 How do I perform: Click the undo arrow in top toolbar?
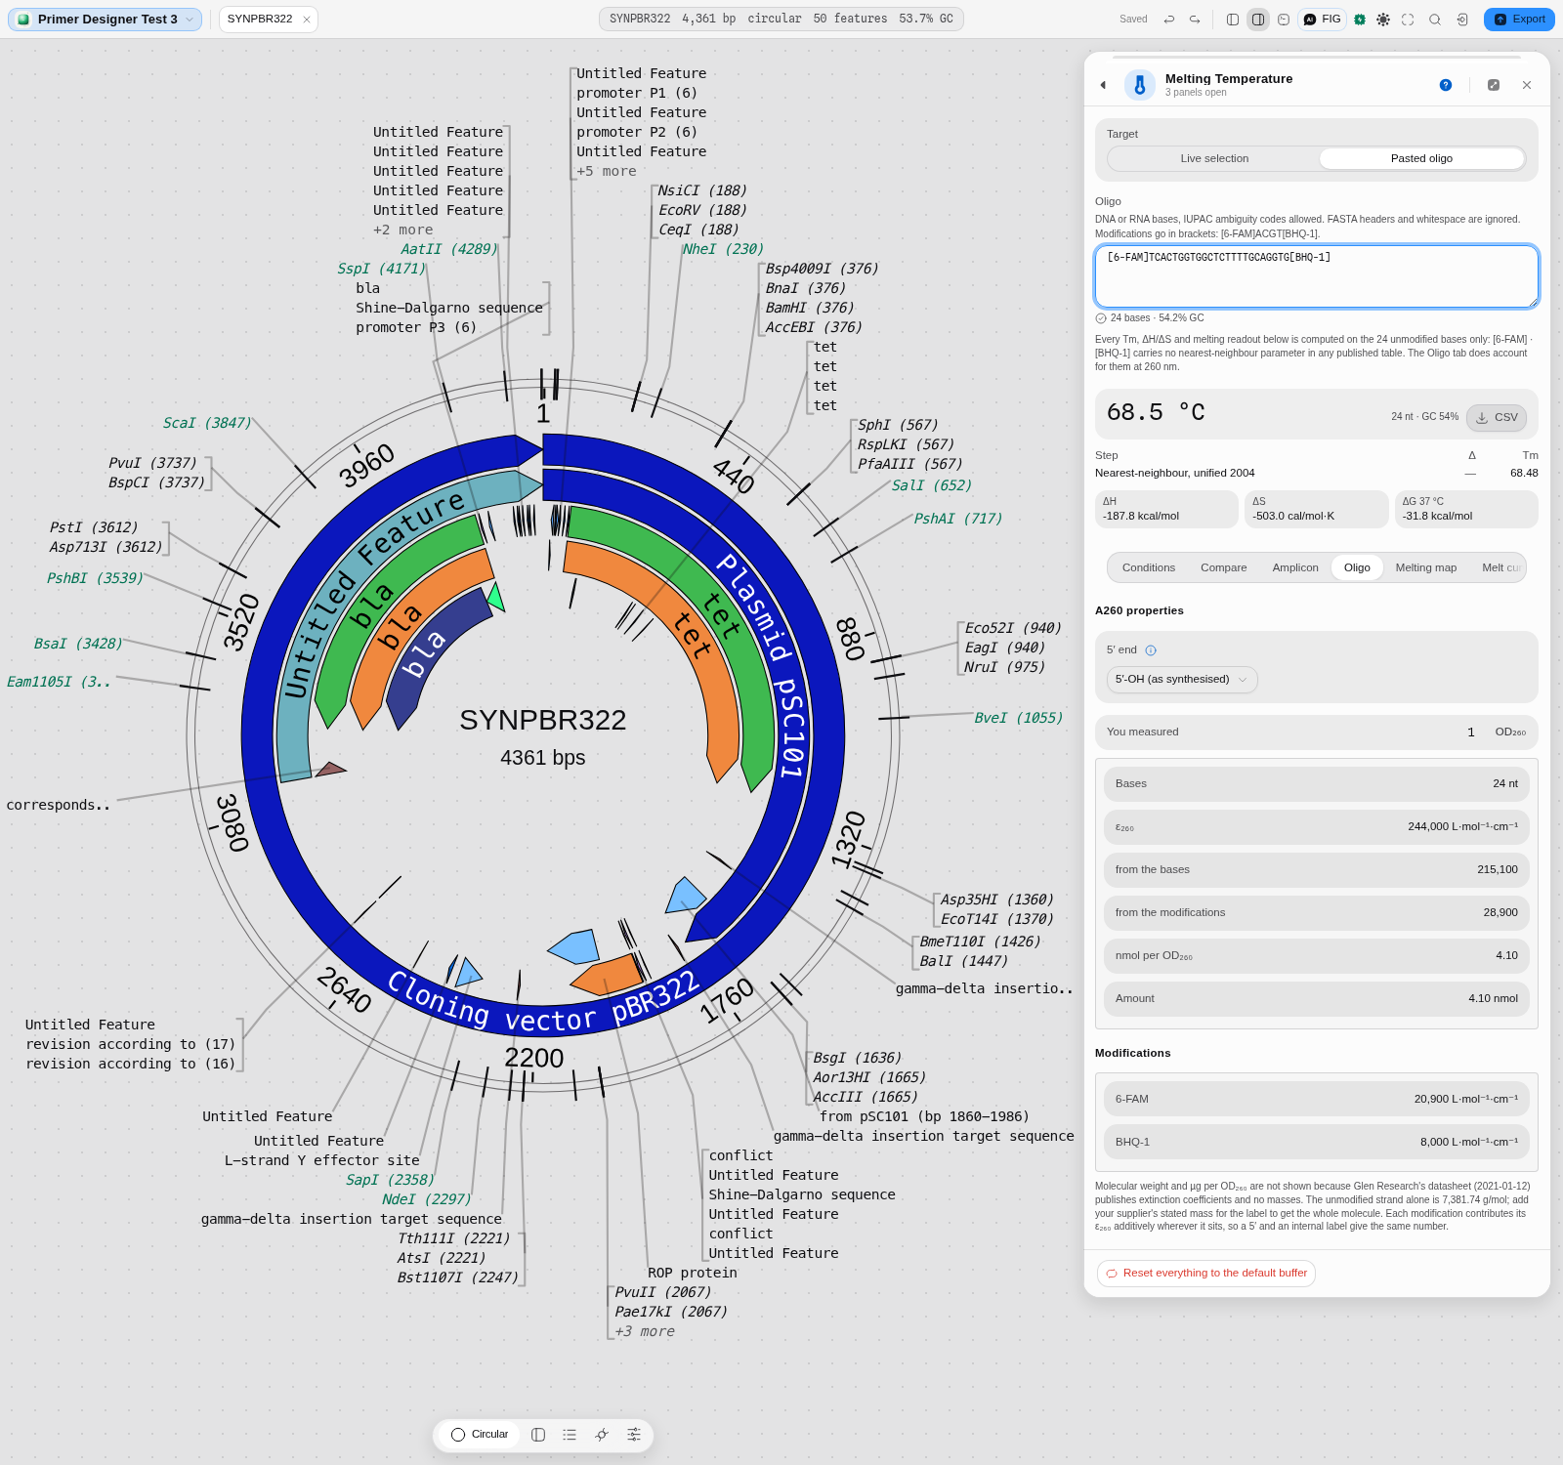[x=1169, y=20]
